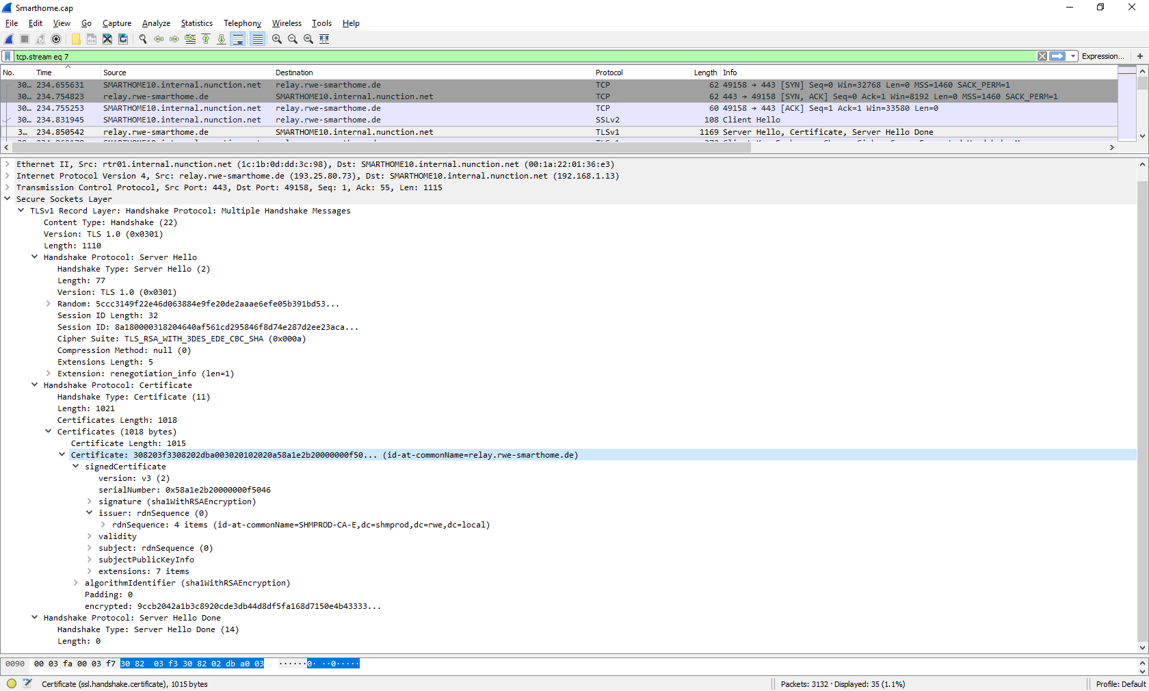Stop the running capture
The height and width of the screenshot is (691, 1149).
tap(24, 39)
